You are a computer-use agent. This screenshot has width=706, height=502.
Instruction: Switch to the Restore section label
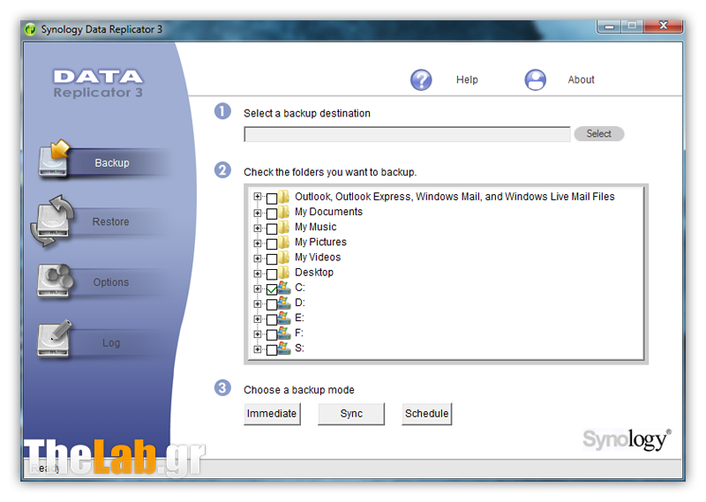[110, 221]
